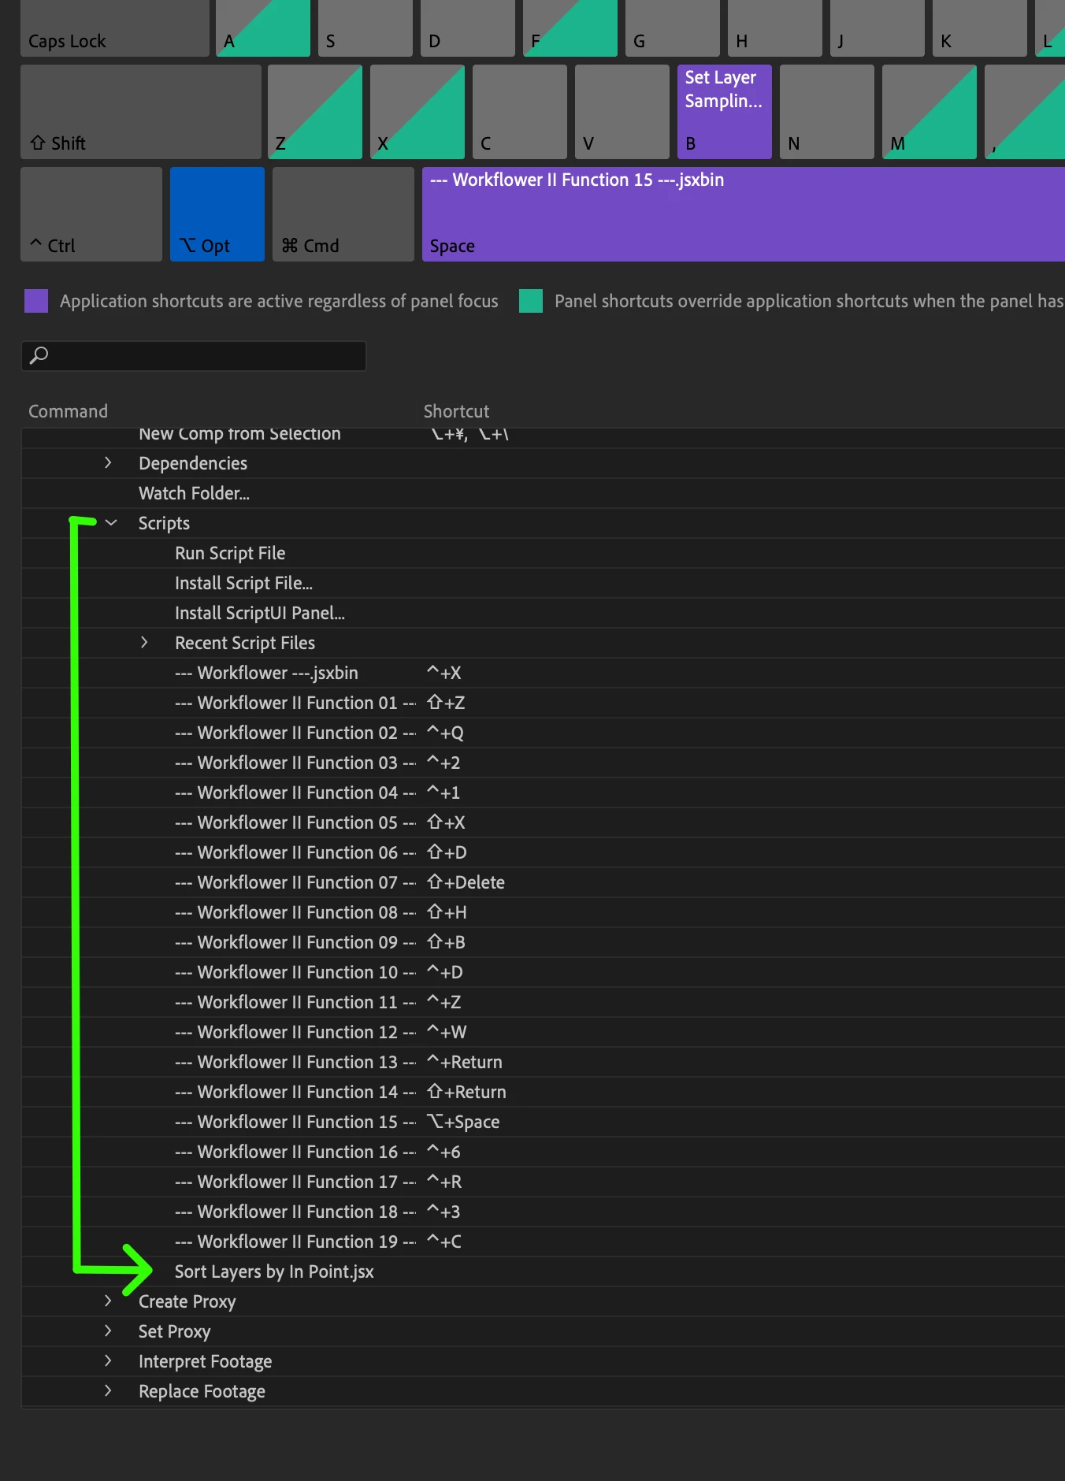Click the ⇧+X shortcut of Function 05
This screenshot has width=1065, height=1481.
pyautogui.click(x=446, y=822)
